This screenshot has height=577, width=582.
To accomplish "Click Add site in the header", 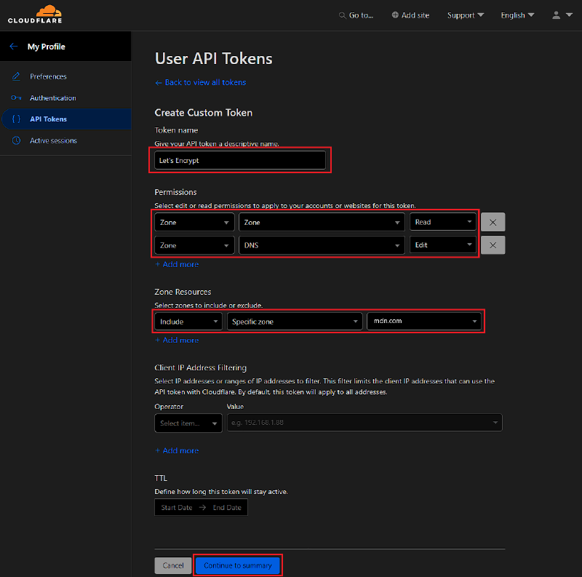I will point(410,15).
